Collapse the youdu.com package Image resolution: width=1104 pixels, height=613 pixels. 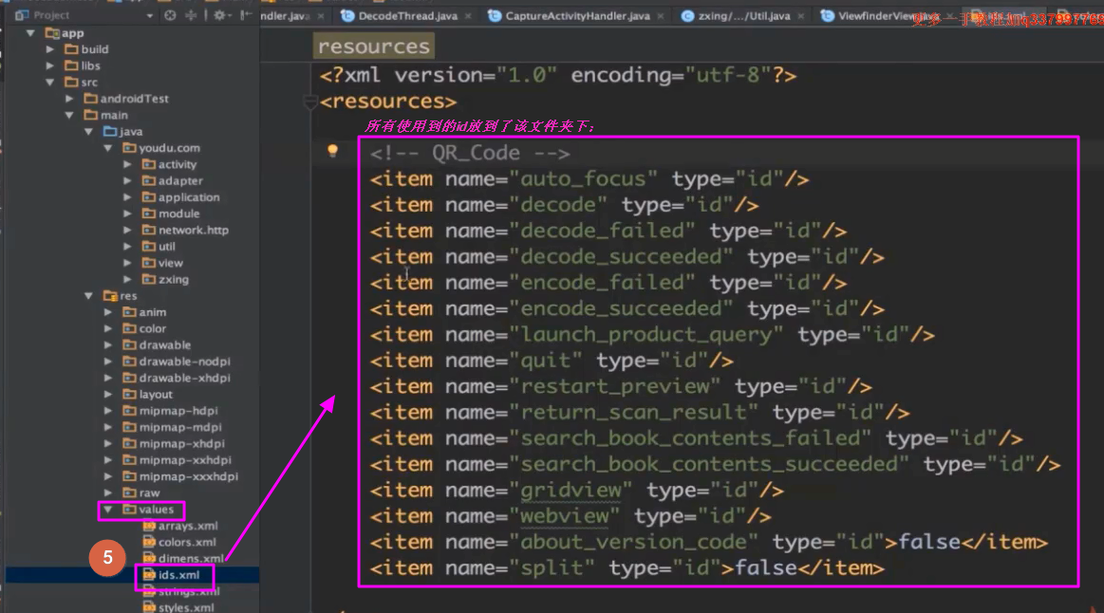pos(108,148)
